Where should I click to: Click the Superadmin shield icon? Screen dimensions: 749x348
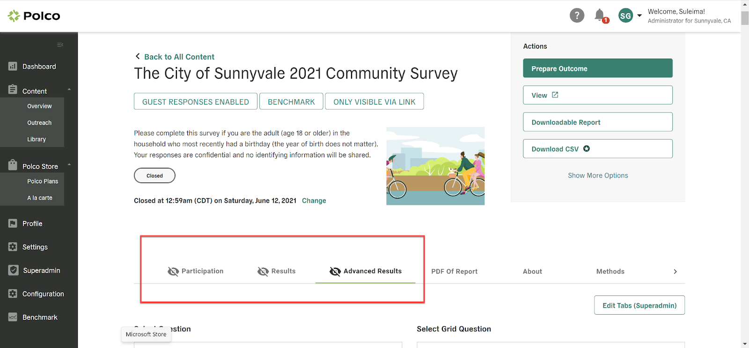[x=13, y=270]
